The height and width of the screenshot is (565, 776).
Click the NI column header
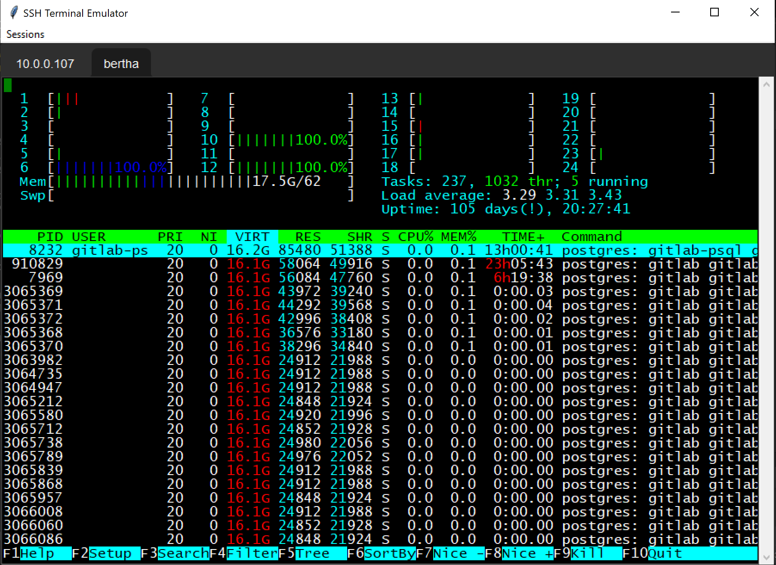(209, 237)
